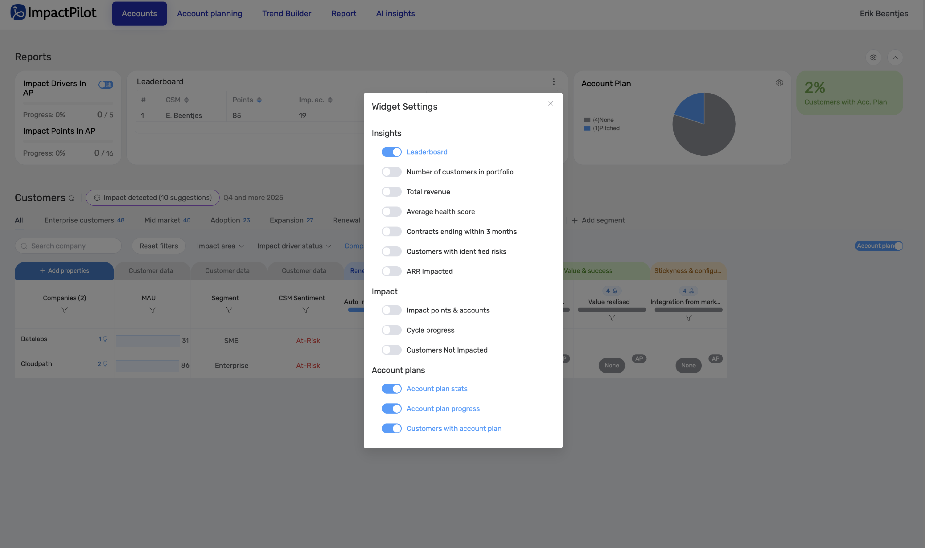Click the Add properties button
Screen dimensions: 925x548
click(64, 271)
